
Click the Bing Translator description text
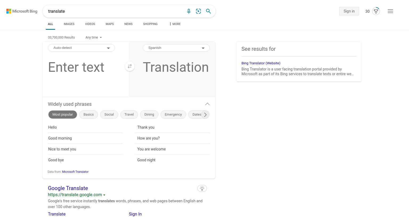(298, 71)
